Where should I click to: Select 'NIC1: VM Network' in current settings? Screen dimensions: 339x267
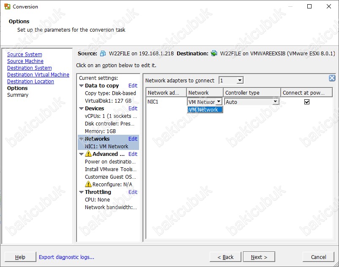click(107, 146)
